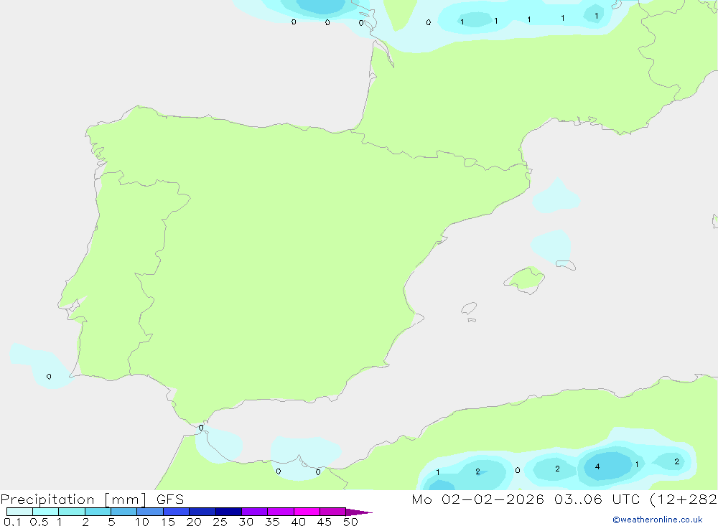Click the '(12+282' forecast run text
Screen dimensions: 718x526
pyautogui.click(x=684, y=499)
